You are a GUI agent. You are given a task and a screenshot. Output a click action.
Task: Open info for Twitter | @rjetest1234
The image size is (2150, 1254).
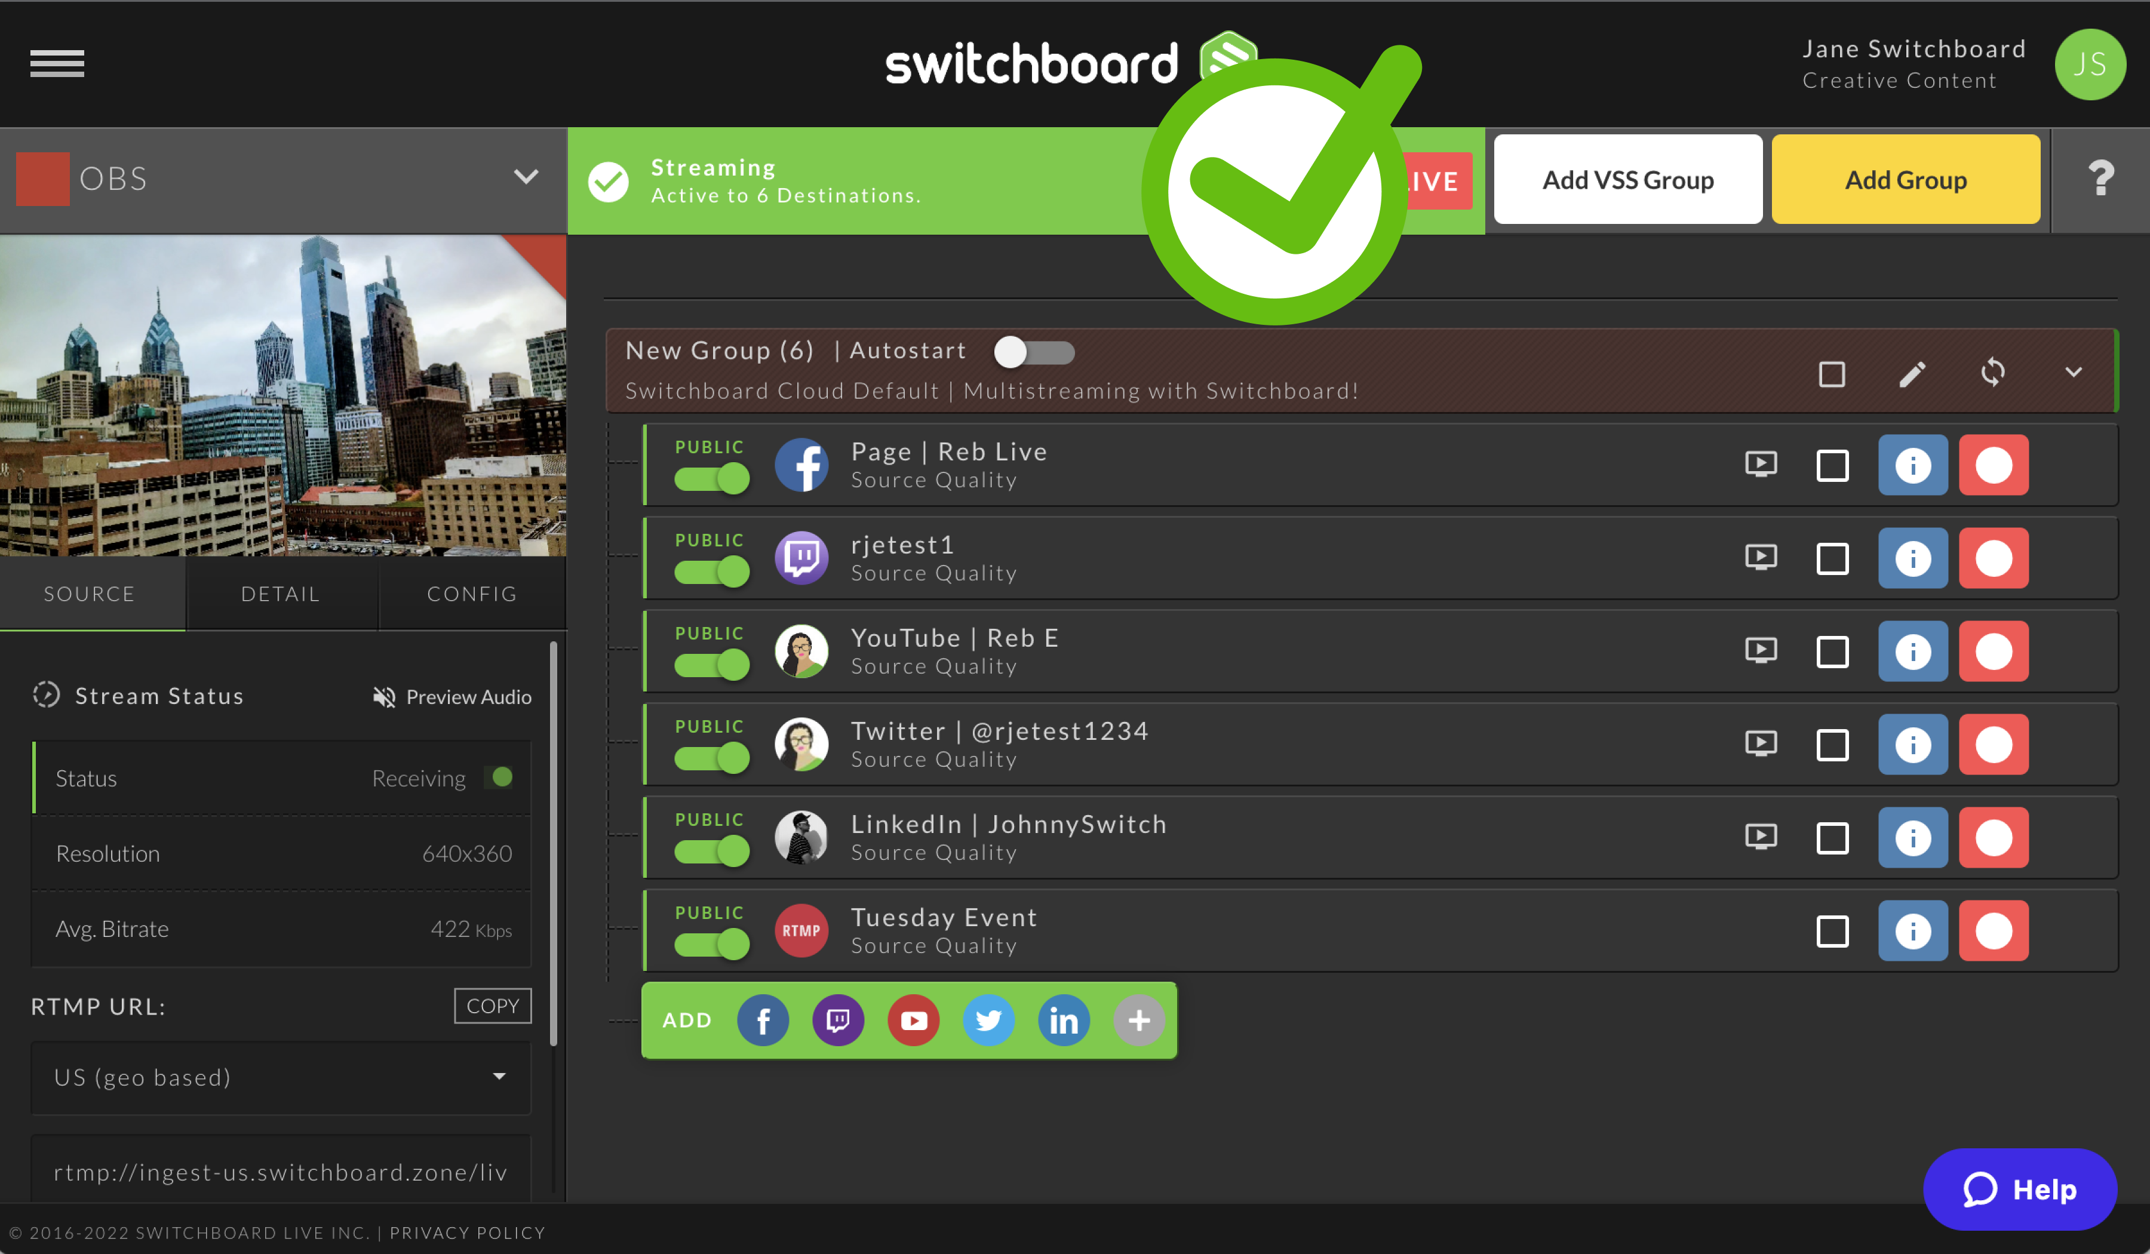coord(1913,744)
